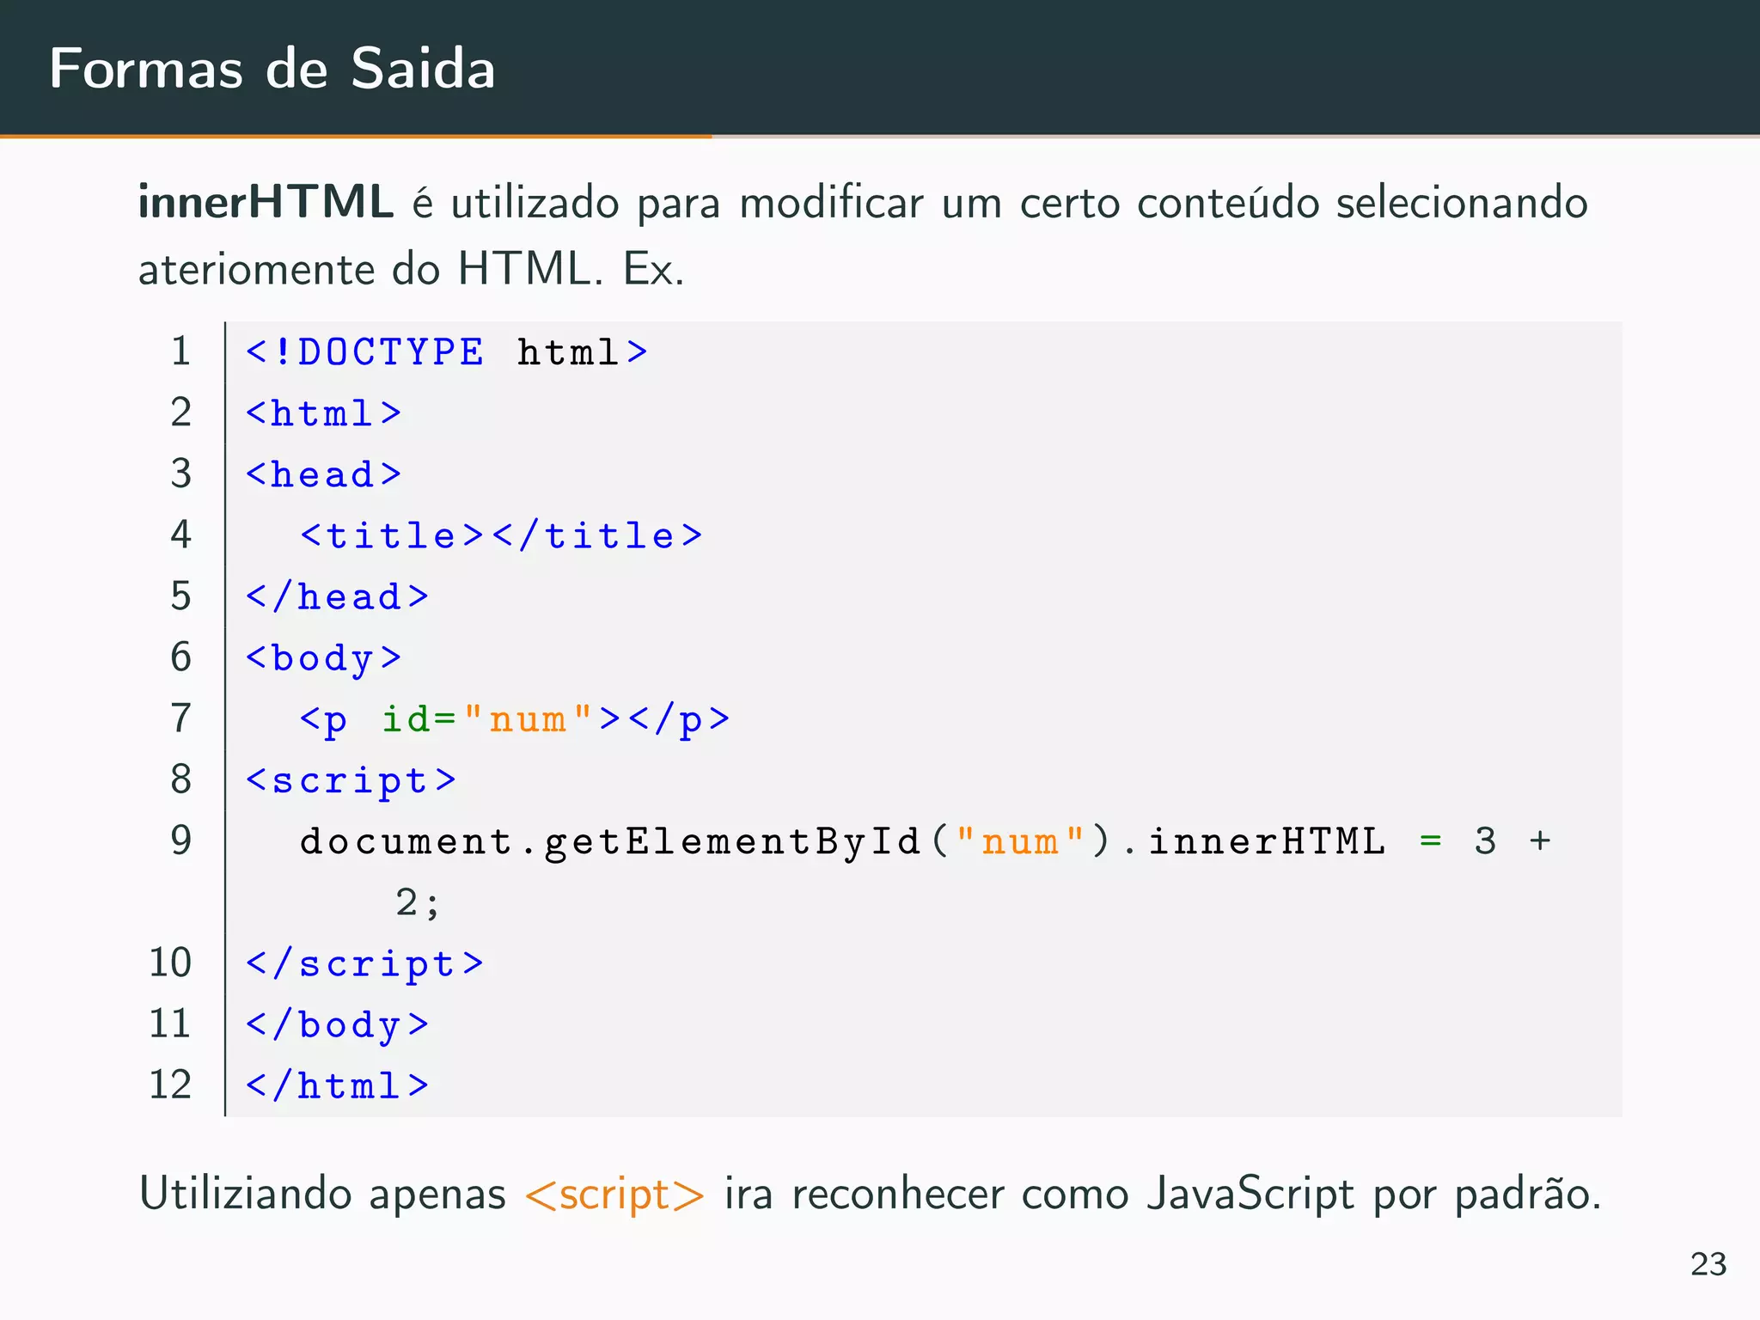Click the closing '</script>' tag line
The image size is (1760, 1320).
364,964
